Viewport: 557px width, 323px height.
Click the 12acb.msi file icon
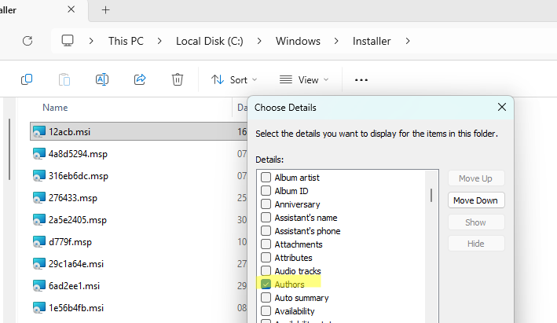pyautogui.click(x=39, y=132)
